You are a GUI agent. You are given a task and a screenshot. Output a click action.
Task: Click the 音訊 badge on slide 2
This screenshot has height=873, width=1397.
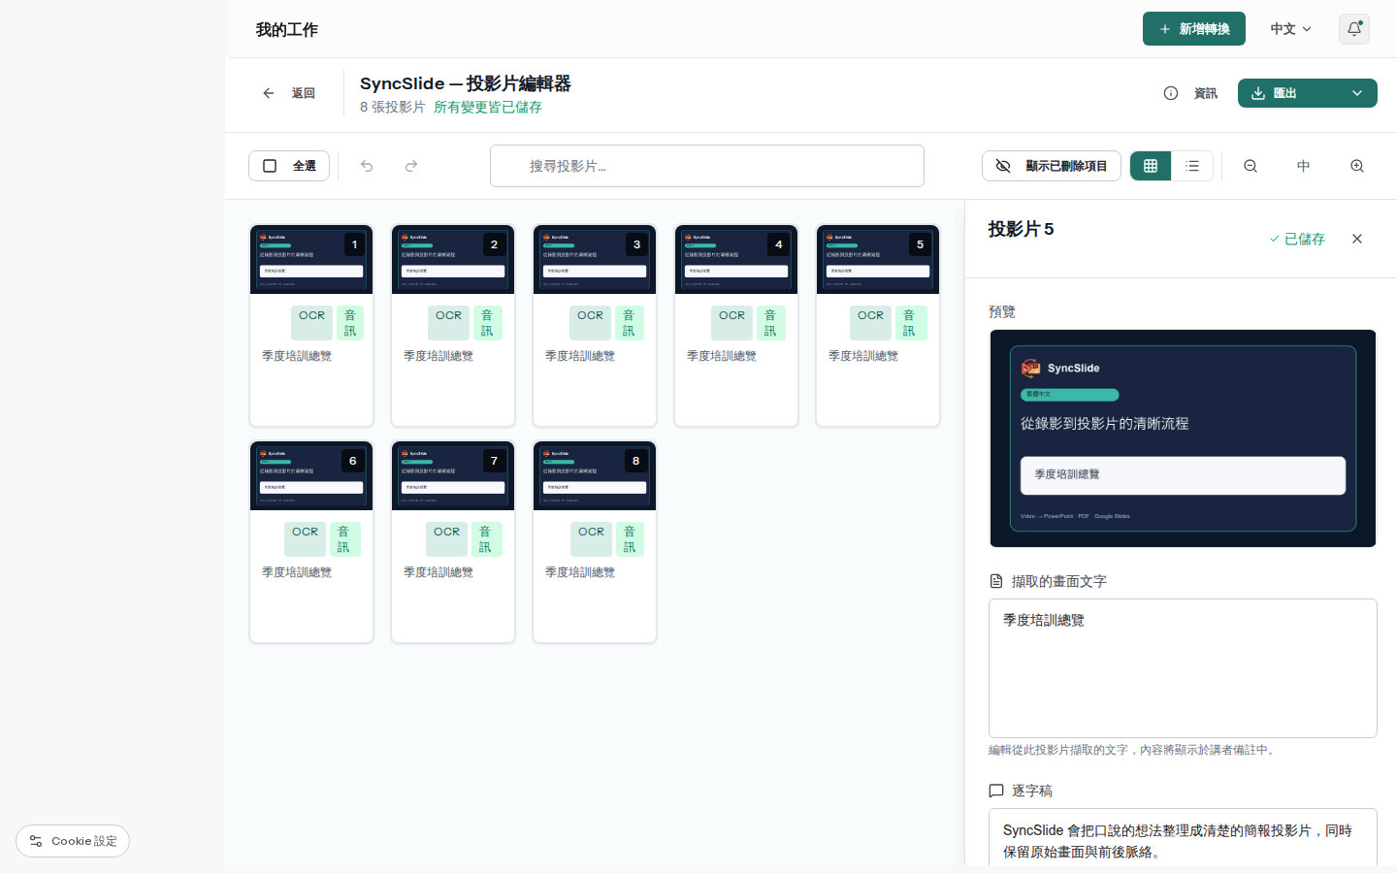487,323
